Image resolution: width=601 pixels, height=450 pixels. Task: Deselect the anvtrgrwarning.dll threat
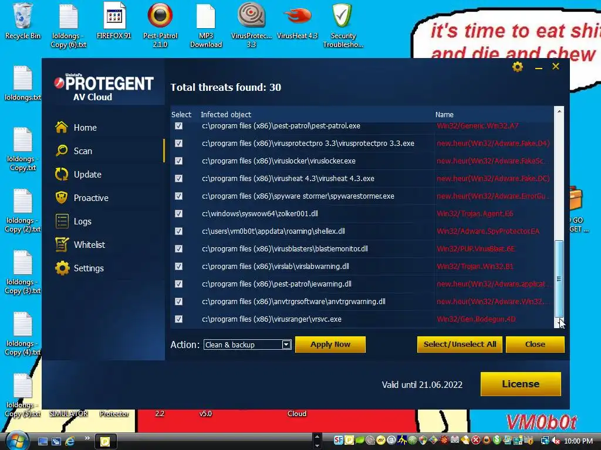point(178,302)
